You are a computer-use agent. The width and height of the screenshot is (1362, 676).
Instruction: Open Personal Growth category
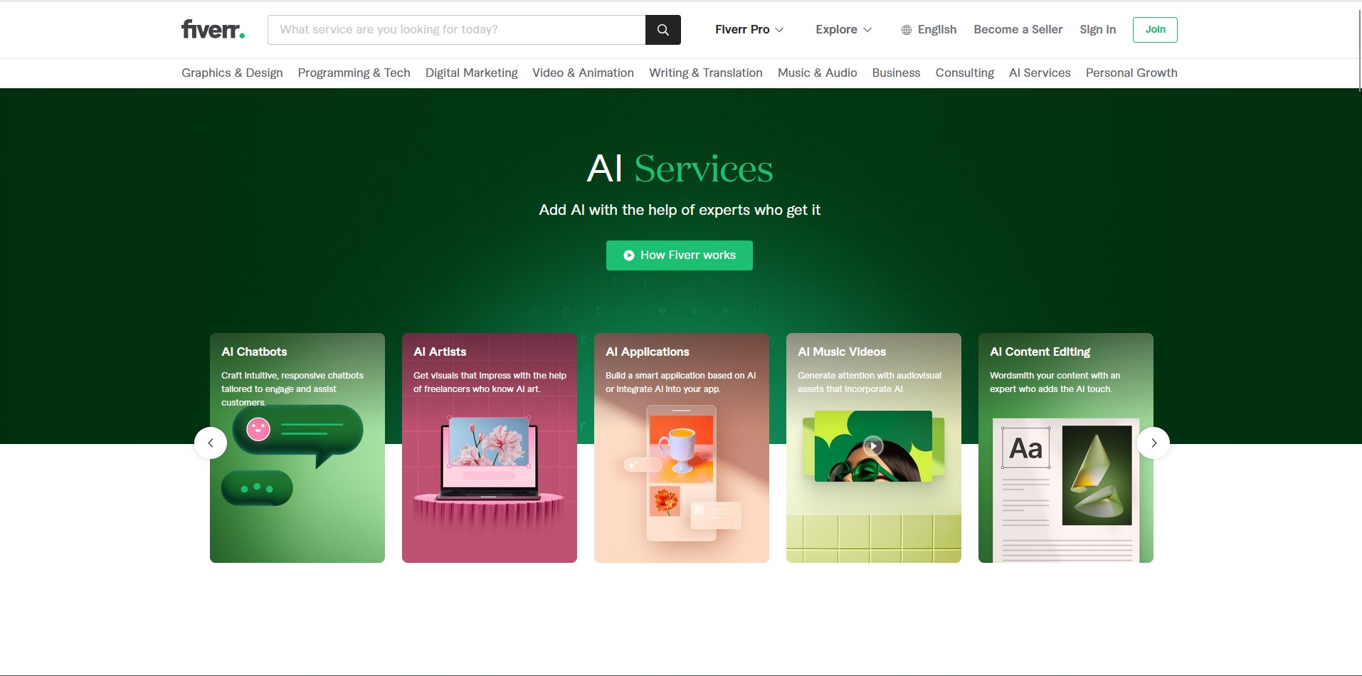point(1131,73)
